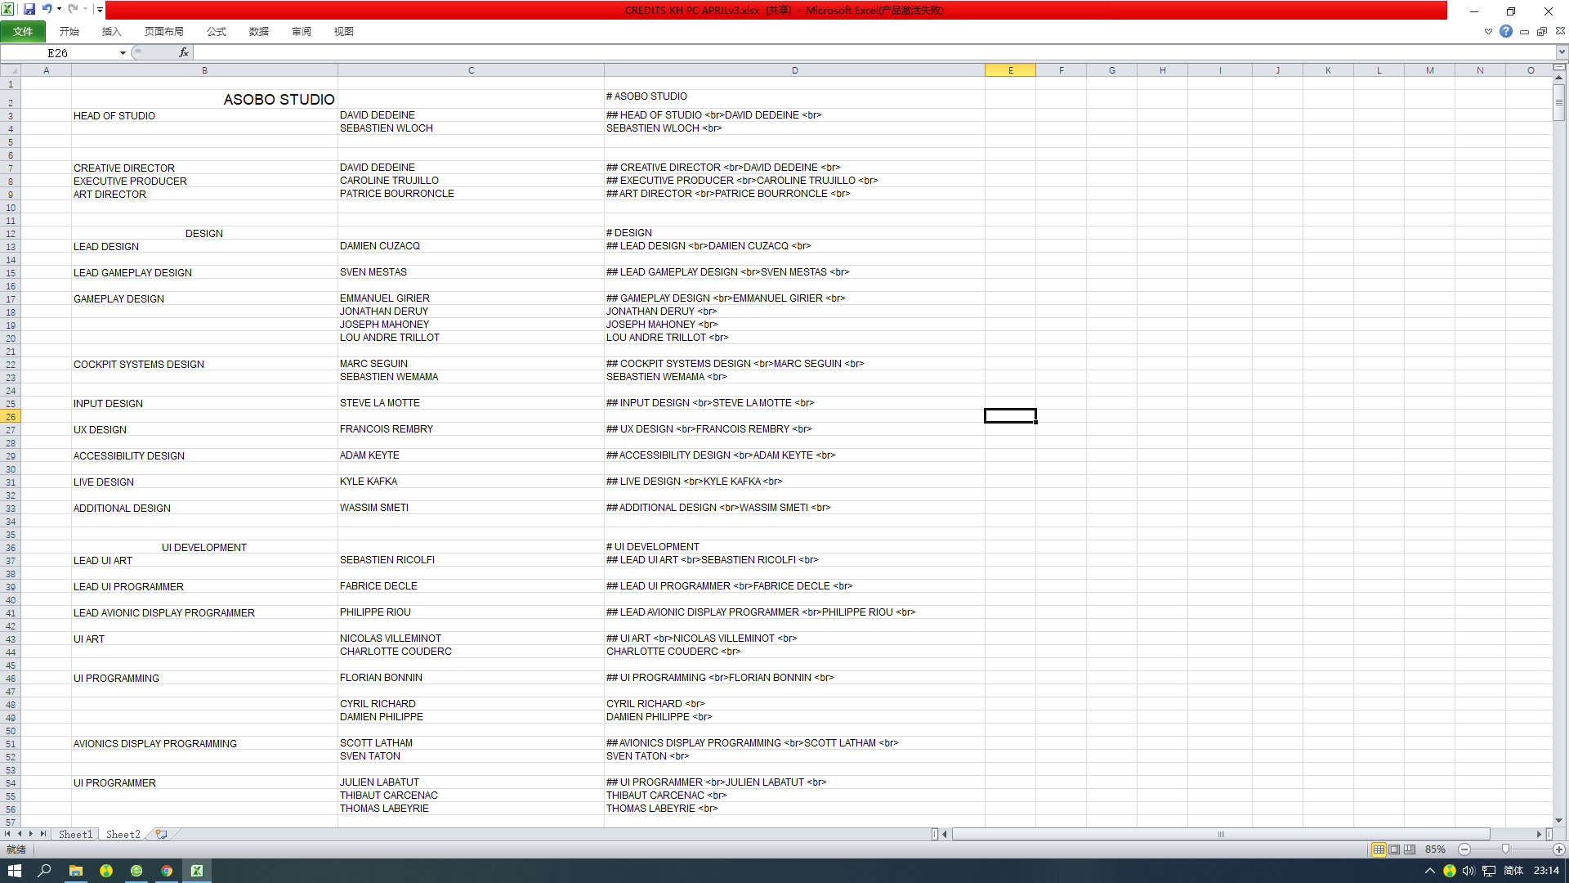This screenshot has height=883, width=1569.
Task: Select row header 26
Action: pos(11,416)
